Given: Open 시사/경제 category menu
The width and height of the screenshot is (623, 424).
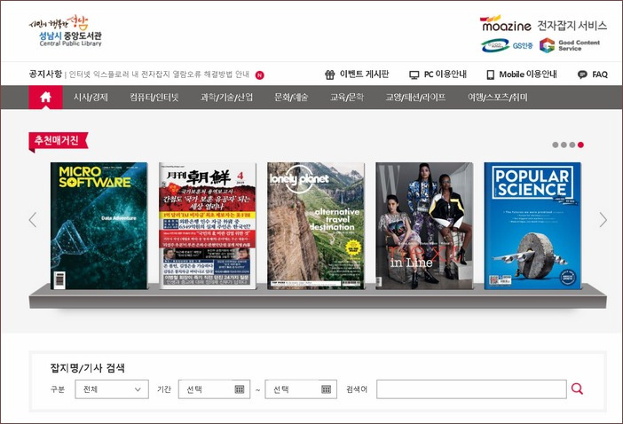Looking at the screenshot, I should point(91,98).
